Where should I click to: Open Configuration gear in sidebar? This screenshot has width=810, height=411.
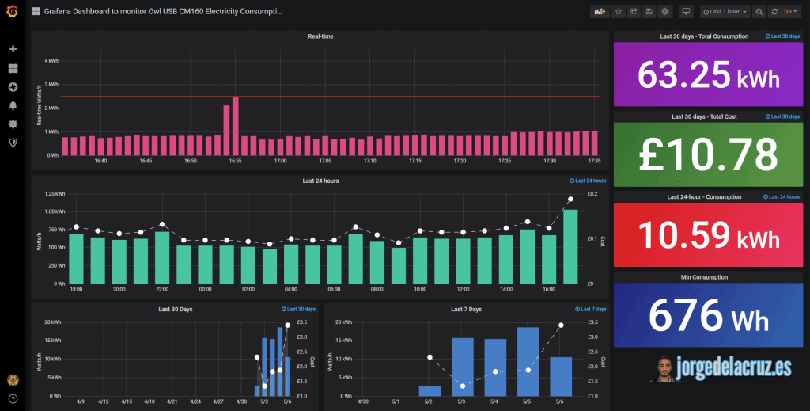pyautogui.click(x=13, y=124)
